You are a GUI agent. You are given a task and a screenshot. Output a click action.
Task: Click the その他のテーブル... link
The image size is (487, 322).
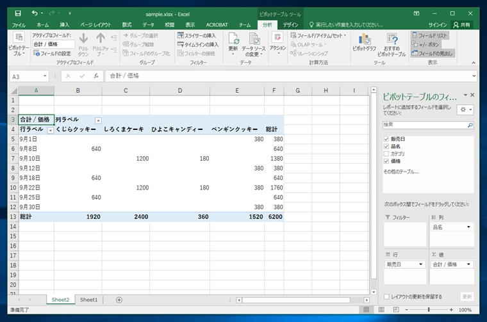click(x=401, y=172)
